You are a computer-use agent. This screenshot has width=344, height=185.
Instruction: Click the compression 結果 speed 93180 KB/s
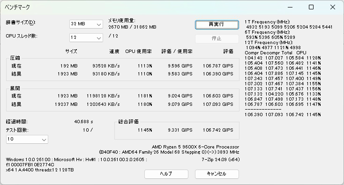(106, 74)
